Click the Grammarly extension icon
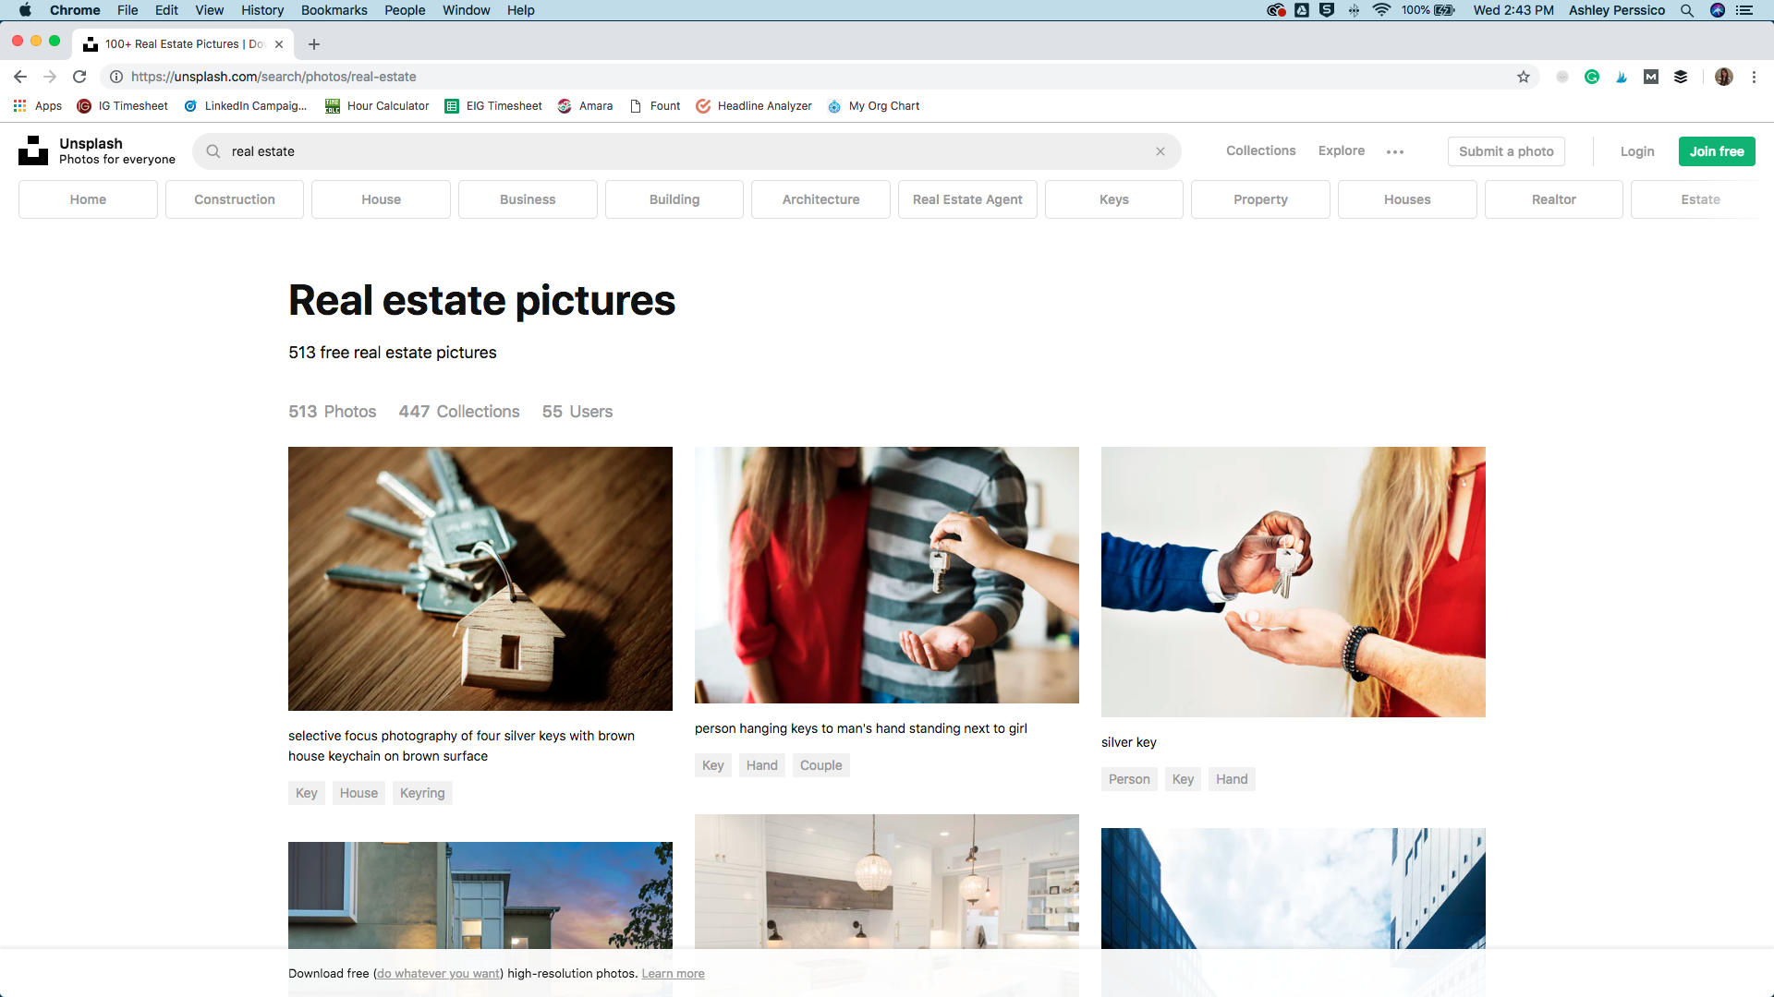Image resolution: width=1774 pixels, height=997 pixels. [x=1593, y=77]
